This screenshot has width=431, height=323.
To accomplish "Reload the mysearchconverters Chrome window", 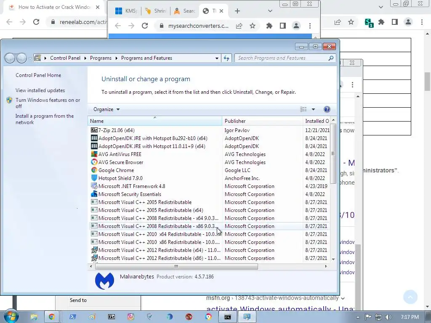I will click(x=145, y=26).
